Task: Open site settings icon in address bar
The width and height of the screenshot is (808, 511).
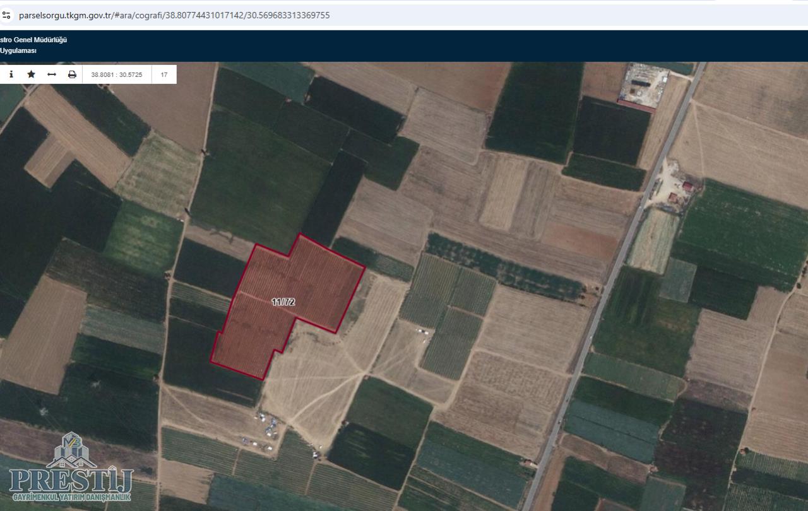Action: [x=7, y=15]
